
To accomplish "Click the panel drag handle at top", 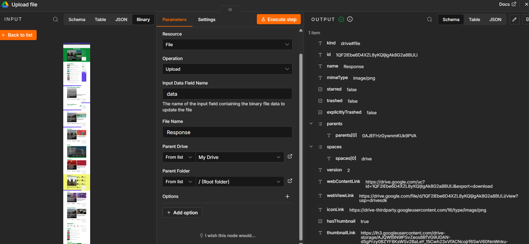I will click(230, 10).
